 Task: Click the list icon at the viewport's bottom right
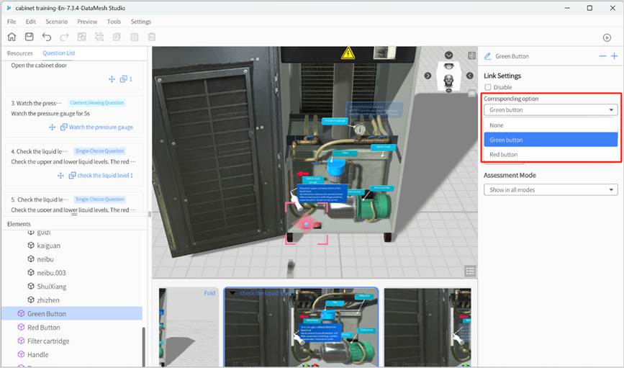point(470,271)
